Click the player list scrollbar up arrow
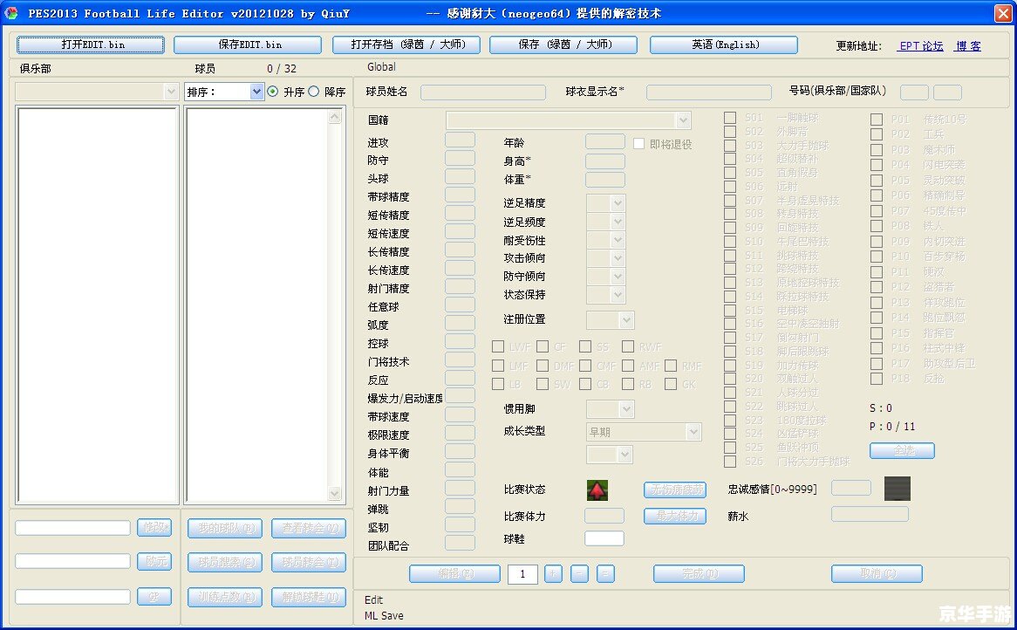This screenshot has height=630, width=1017. (336, 115)
